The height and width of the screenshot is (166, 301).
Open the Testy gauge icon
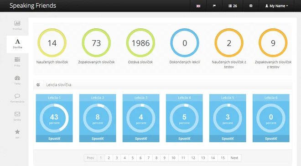coord(17,78)
